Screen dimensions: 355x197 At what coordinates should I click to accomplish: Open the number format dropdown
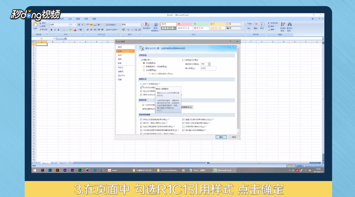pyautogui.click(x=140, y=24)
